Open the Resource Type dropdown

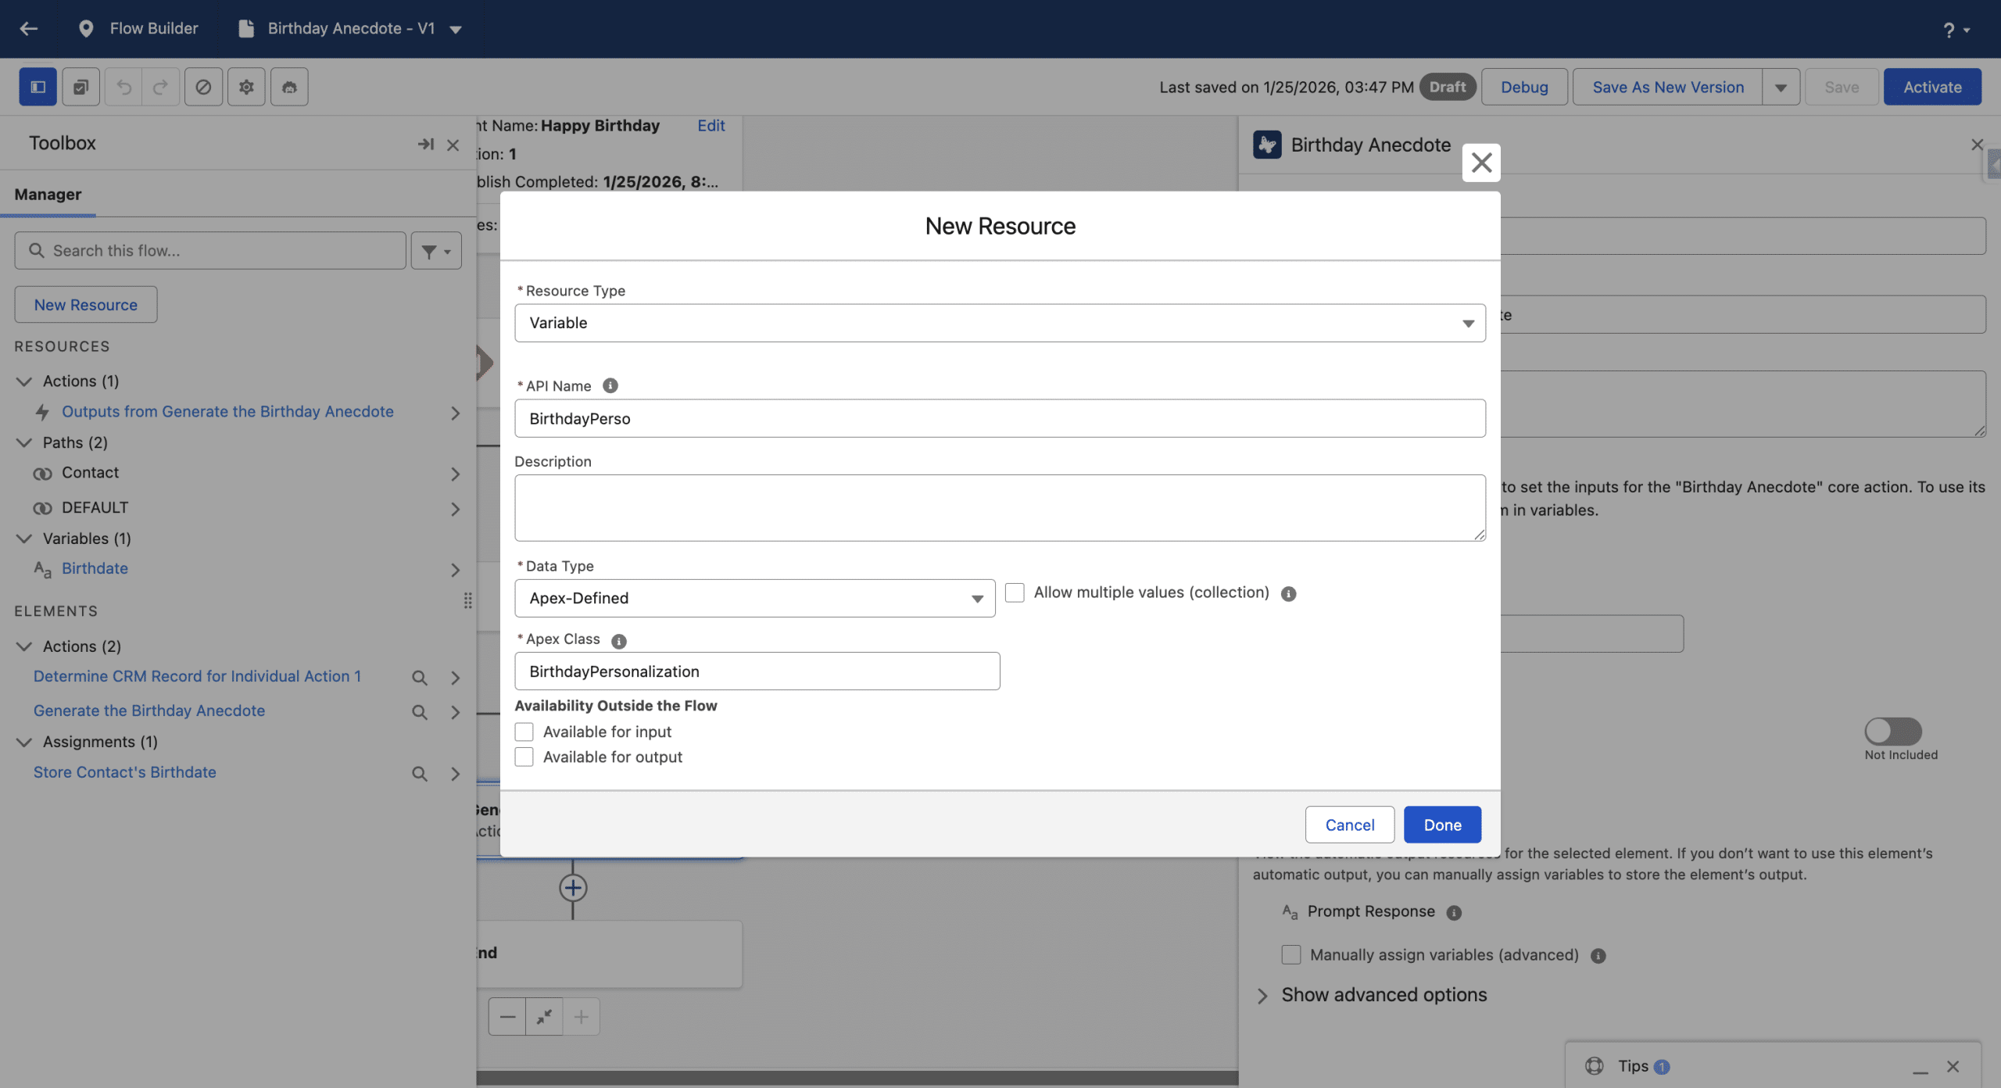click(x=999, y=323)
